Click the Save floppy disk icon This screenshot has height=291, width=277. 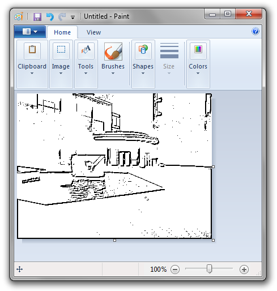(x=37, y=17)
